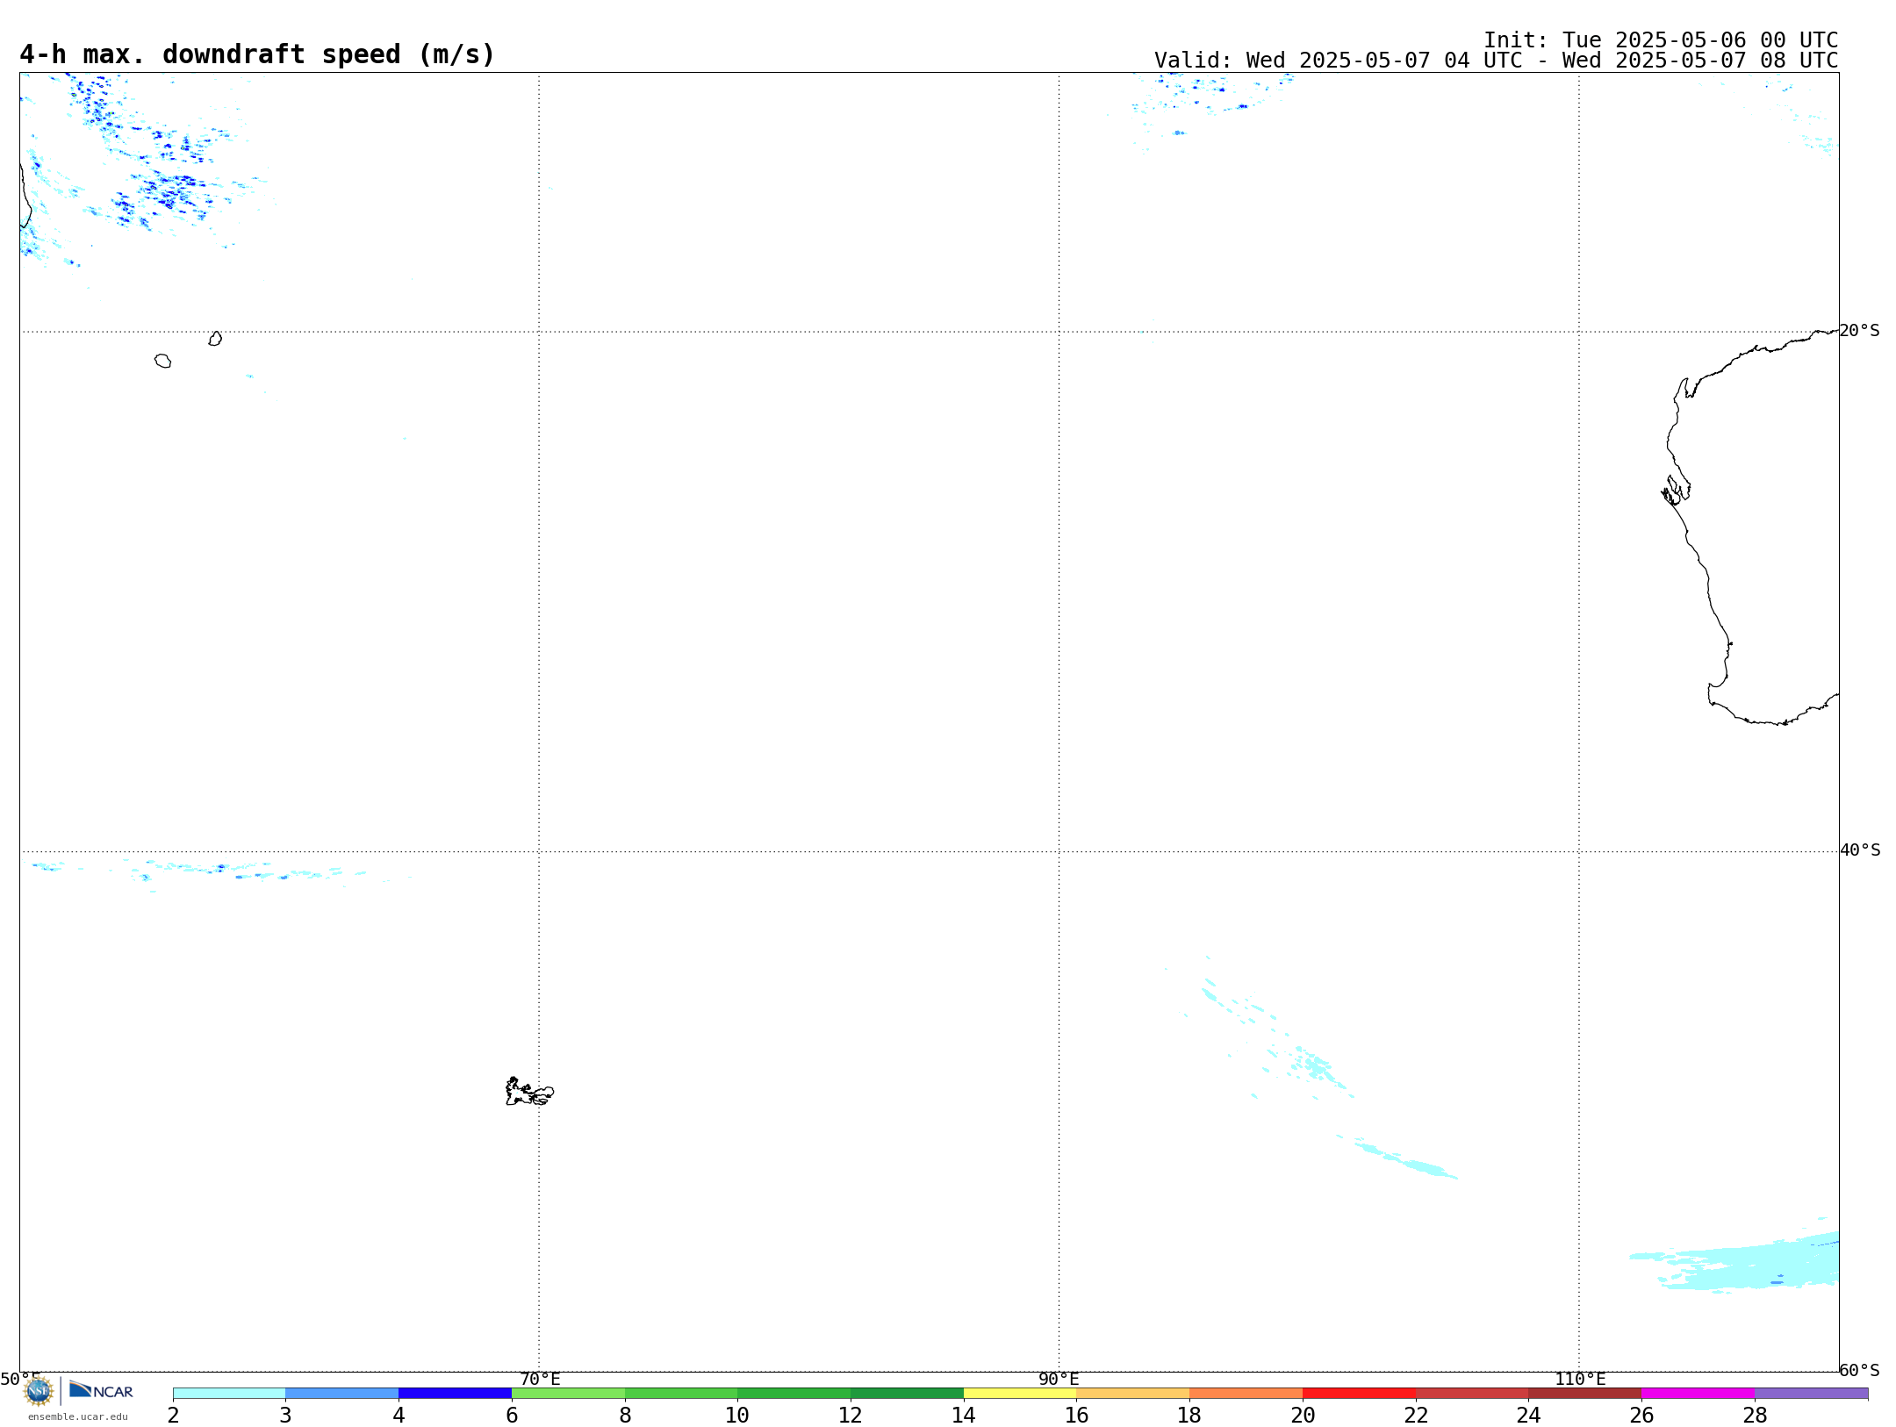The width and height of the screenshot is (1896, 1427).
Task: Select the magenta 26–28 m/s swatch
Action: click(x=1698, y=1393)
